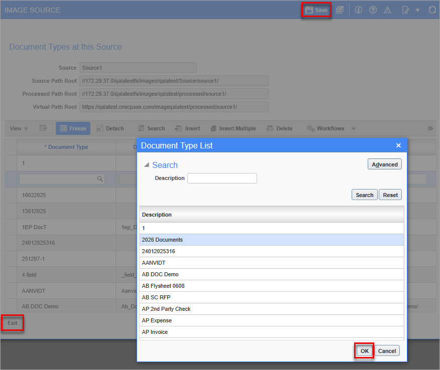Open the info icon in the header

[358, 10]
